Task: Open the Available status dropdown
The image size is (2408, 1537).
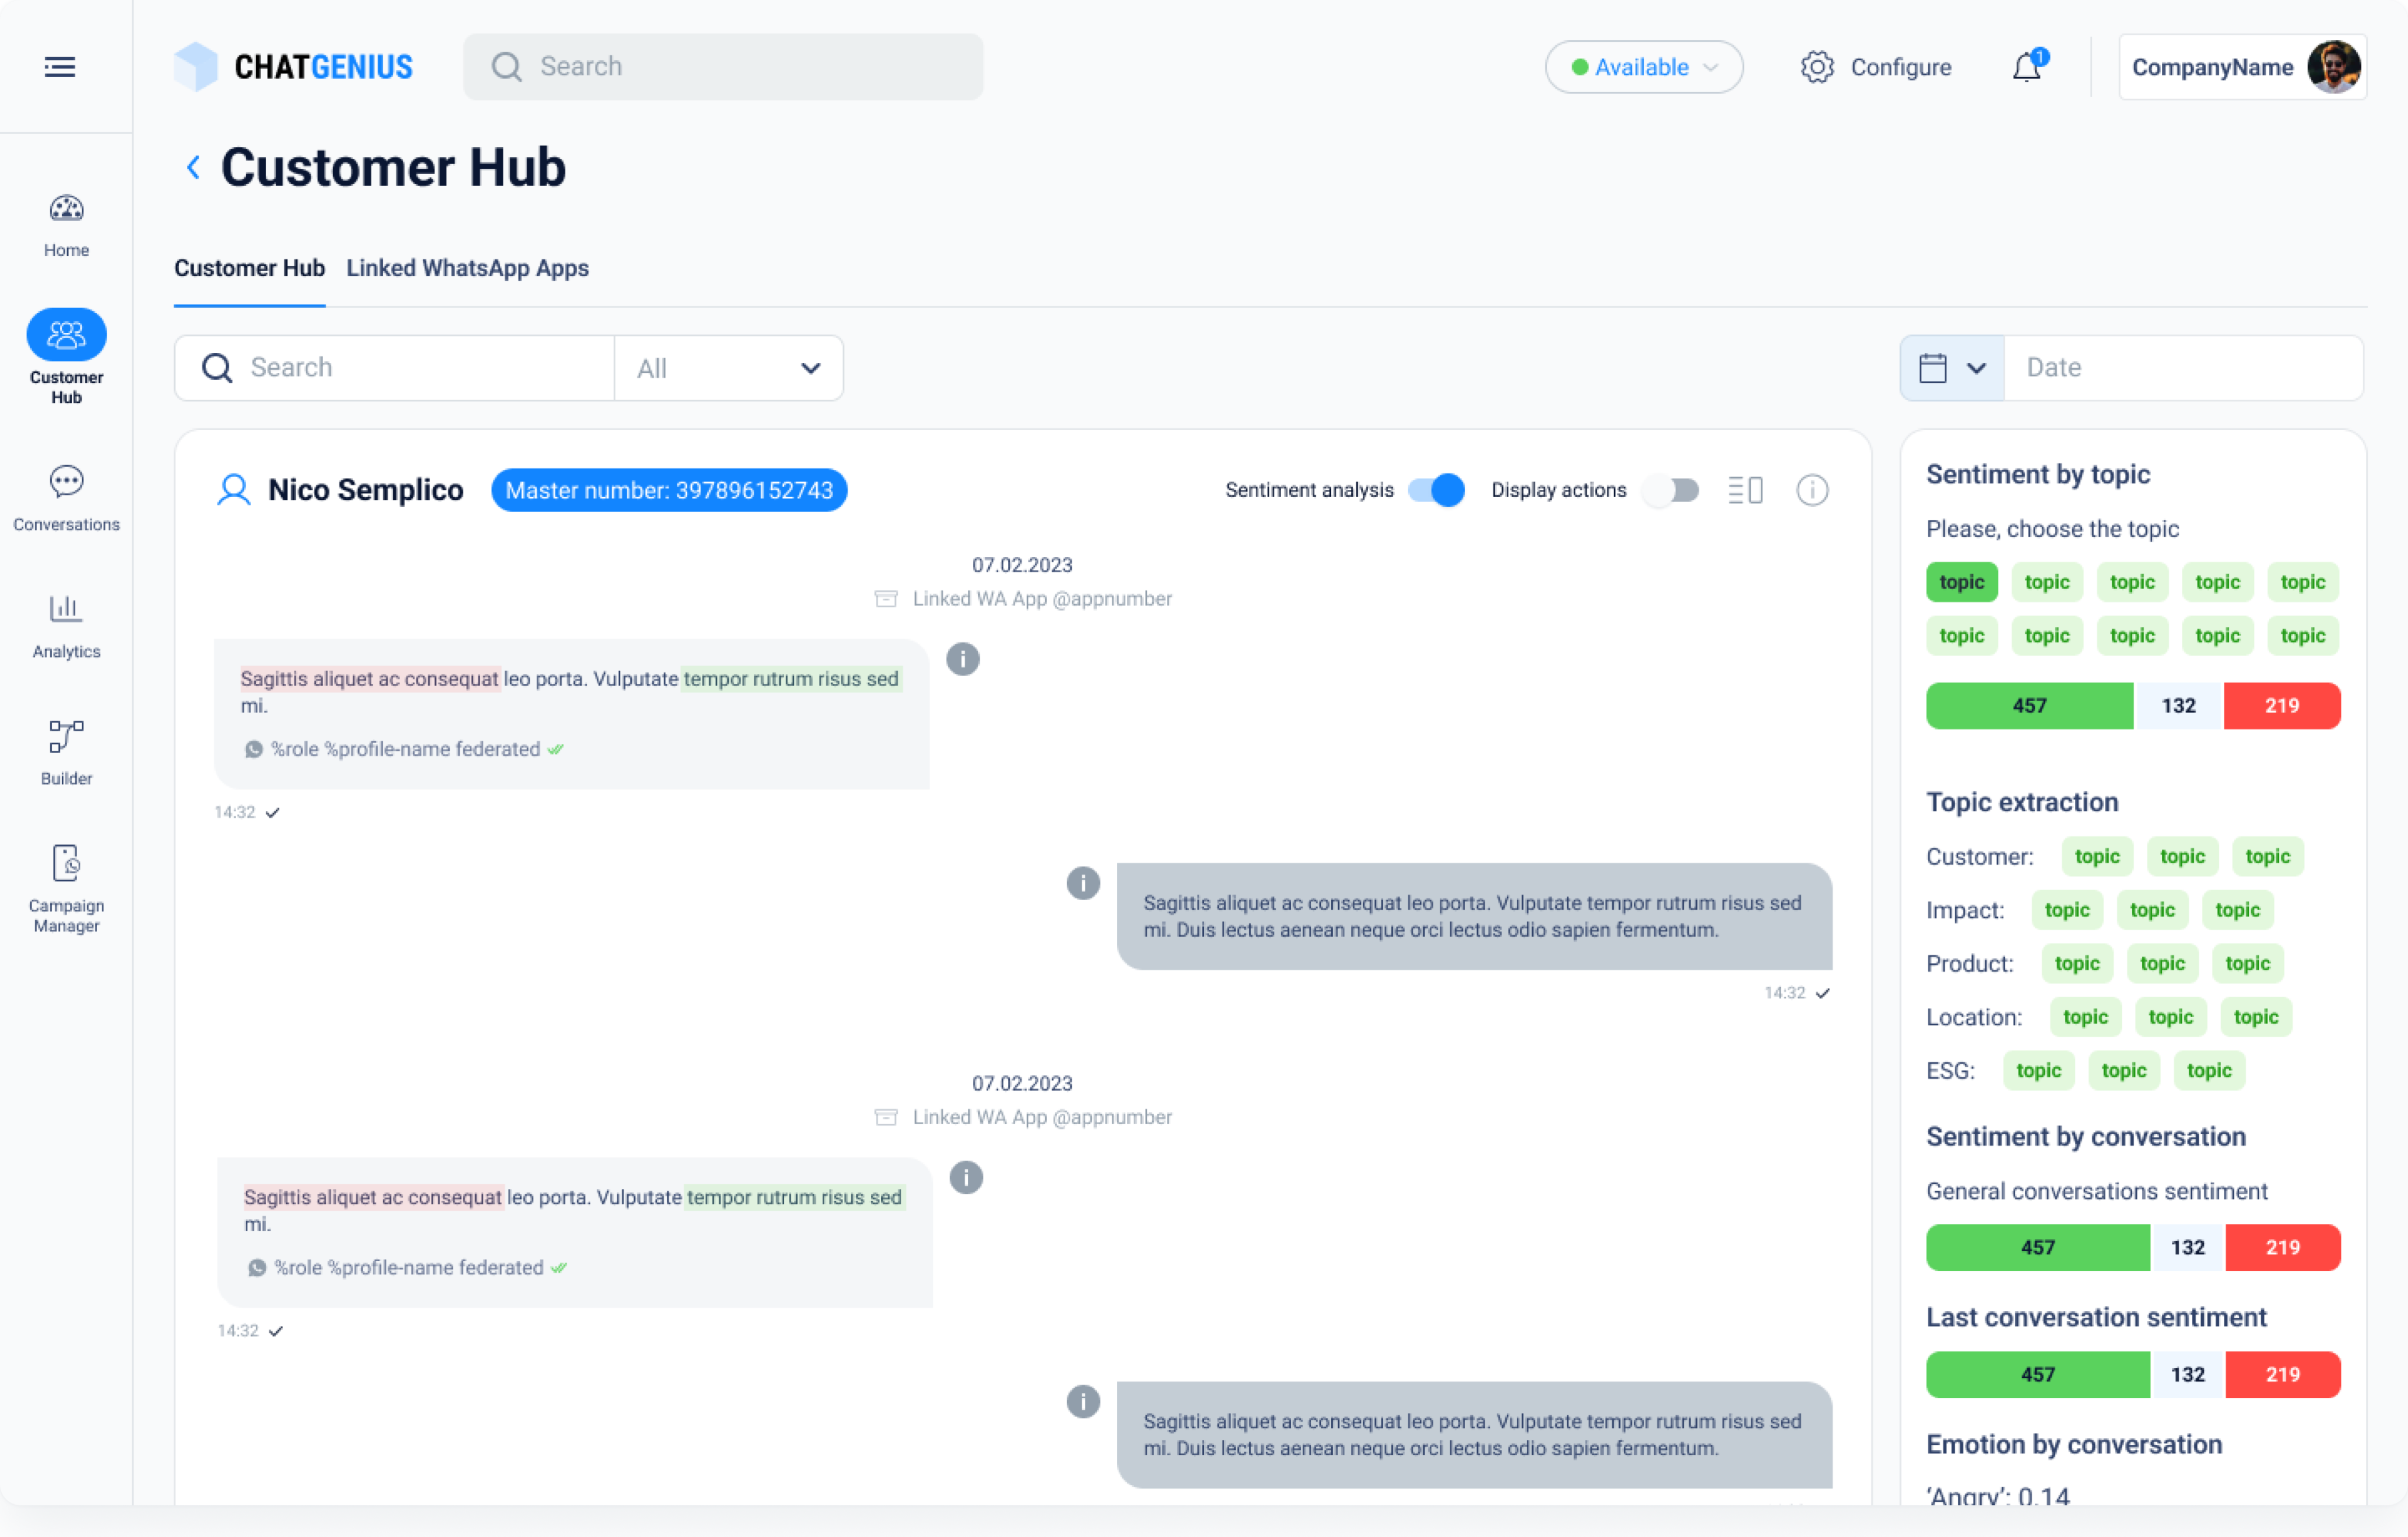Action: point(1643,67)
